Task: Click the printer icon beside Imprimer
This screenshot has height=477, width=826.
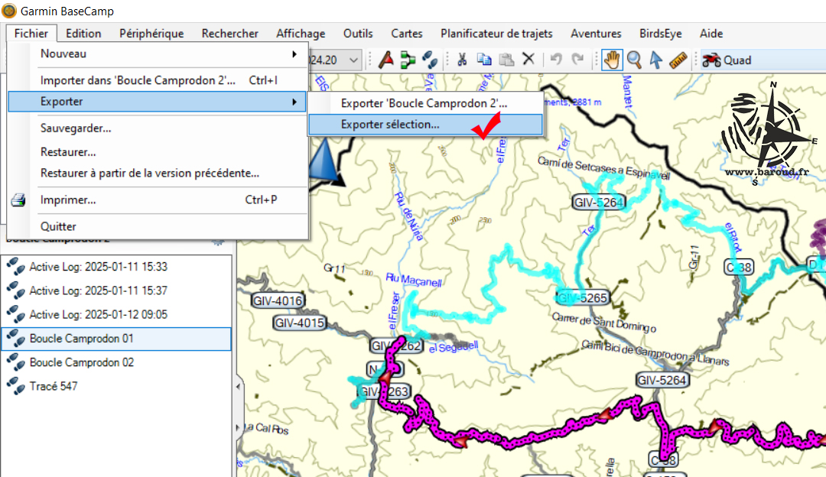Action: pos(18,200)
